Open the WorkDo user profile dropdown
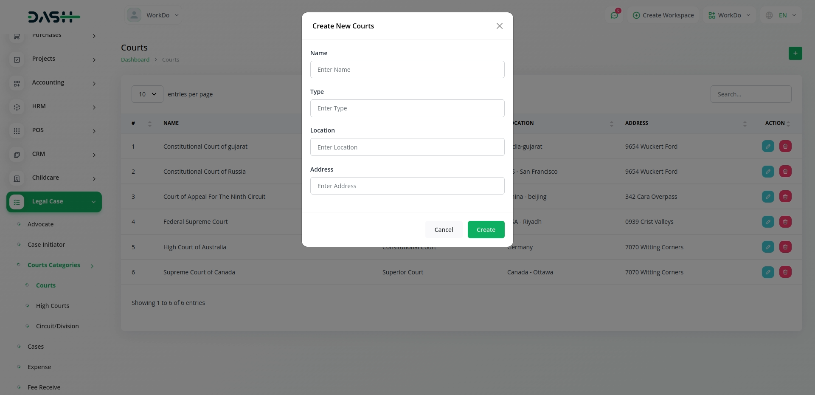Screen dimensions: 815x395 pos(153,15)
